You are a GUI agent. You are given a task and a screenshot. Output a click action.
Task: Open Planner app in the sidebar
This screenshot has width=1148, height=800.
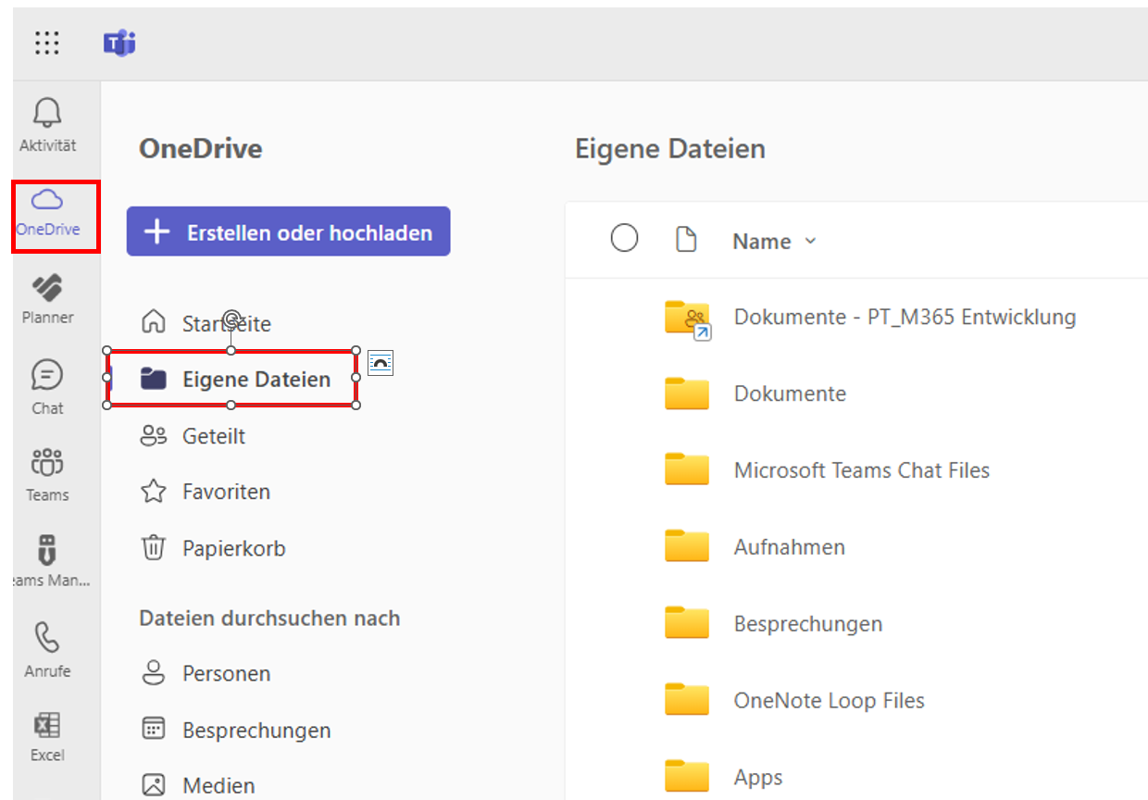(x=48, y=299)
